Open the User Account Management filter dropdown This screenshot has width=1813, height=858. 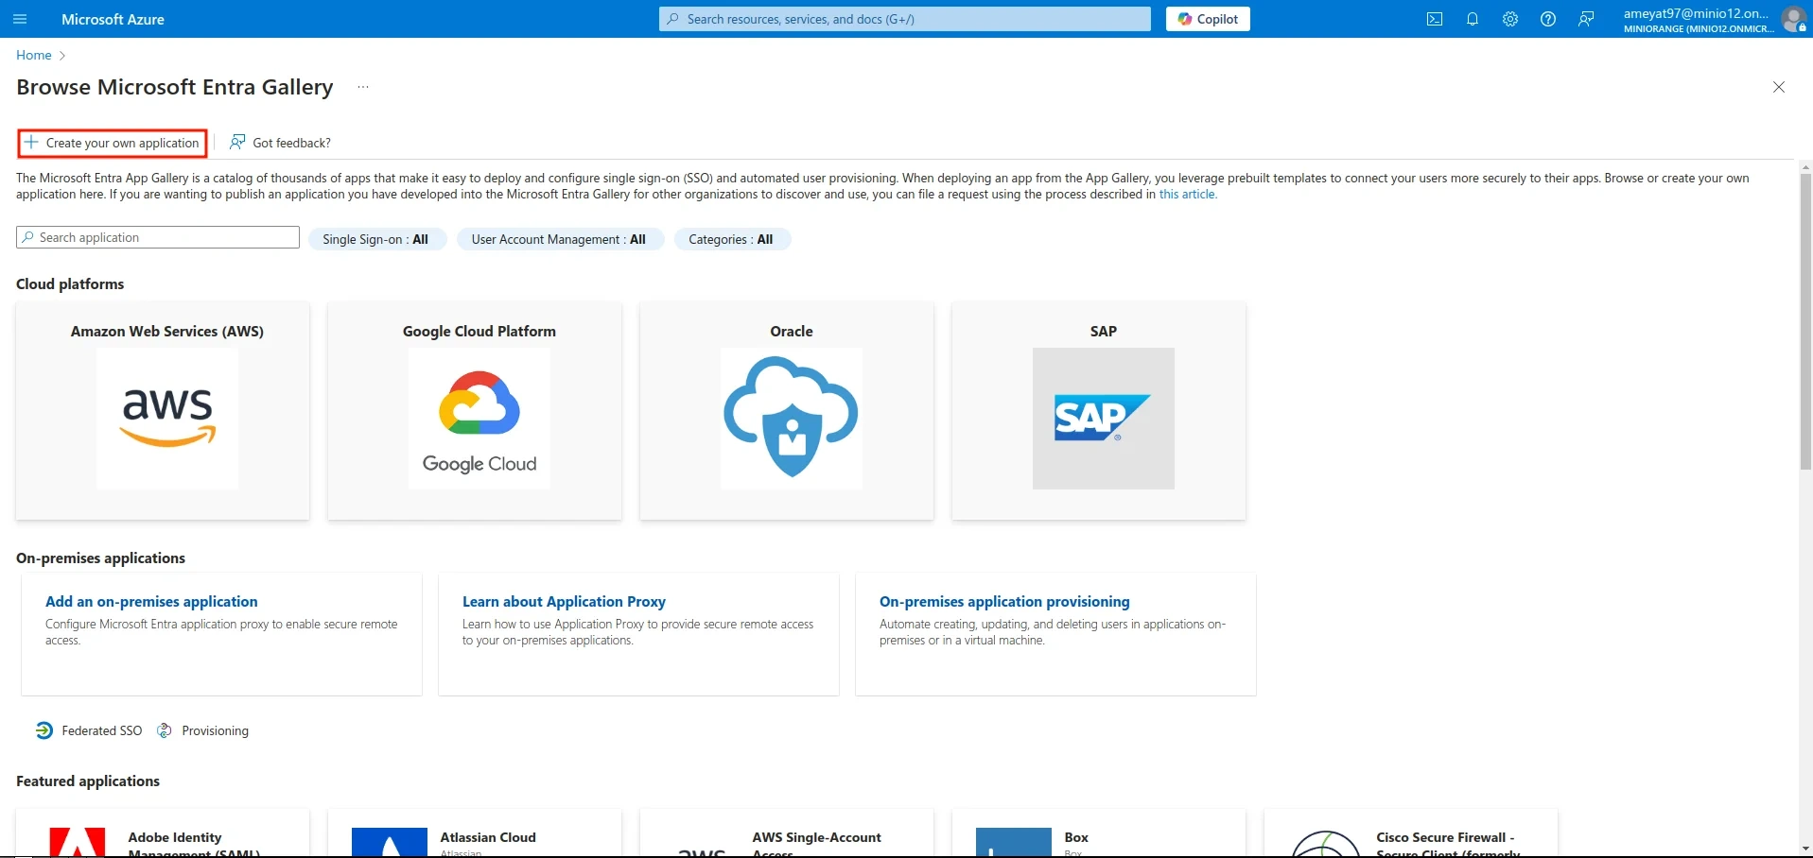click(559, 239)
